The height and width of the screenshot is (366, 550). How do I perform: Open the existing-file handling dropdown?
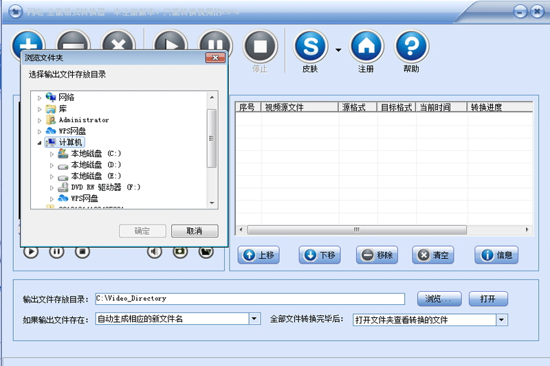tap(254, 319)
